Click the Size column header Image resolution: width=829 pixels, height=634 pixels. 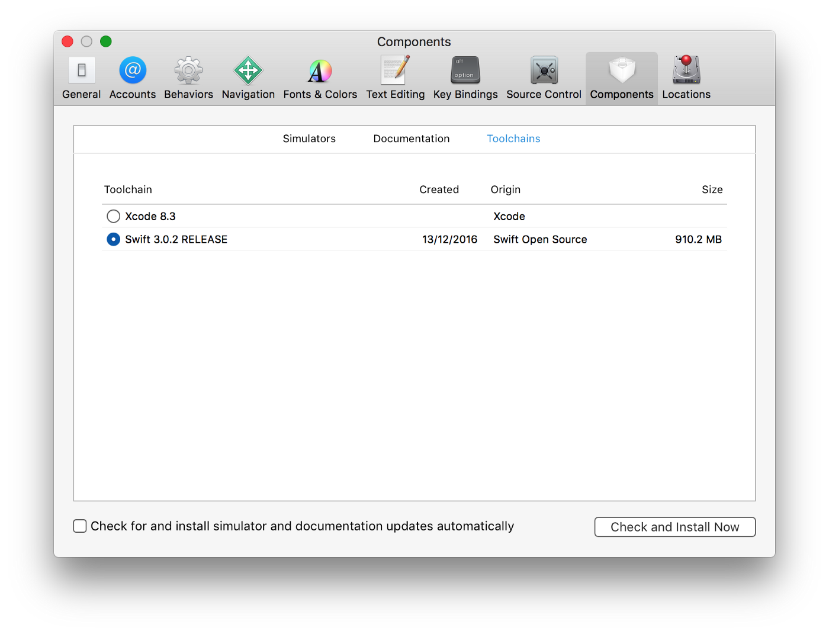coord(712,189)
